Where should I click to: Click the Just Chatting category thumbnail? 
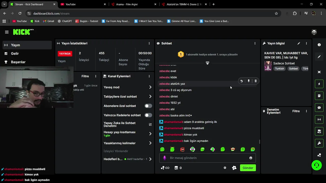(268, 66)
